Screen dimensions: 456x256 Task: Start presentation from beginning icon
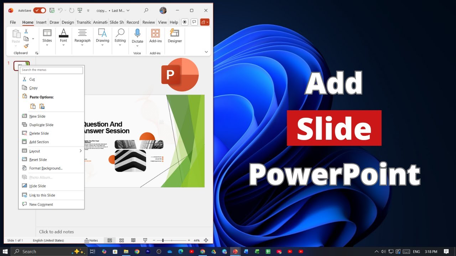click(x=80, y=10)
